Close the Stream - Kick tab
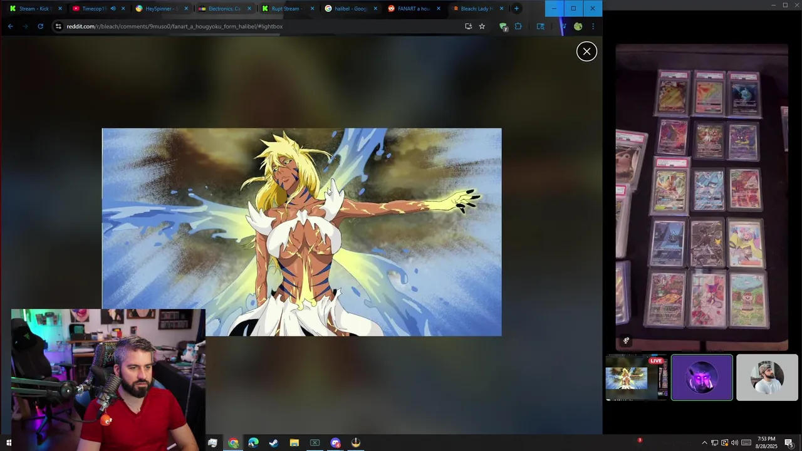The height and width of the screenshot is (451, 802). tap(60, 9)
